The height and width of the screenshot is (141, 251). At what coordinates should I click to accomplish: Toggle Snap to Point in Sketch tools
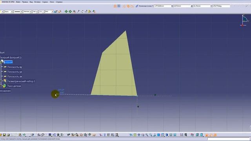pos(119,6)
